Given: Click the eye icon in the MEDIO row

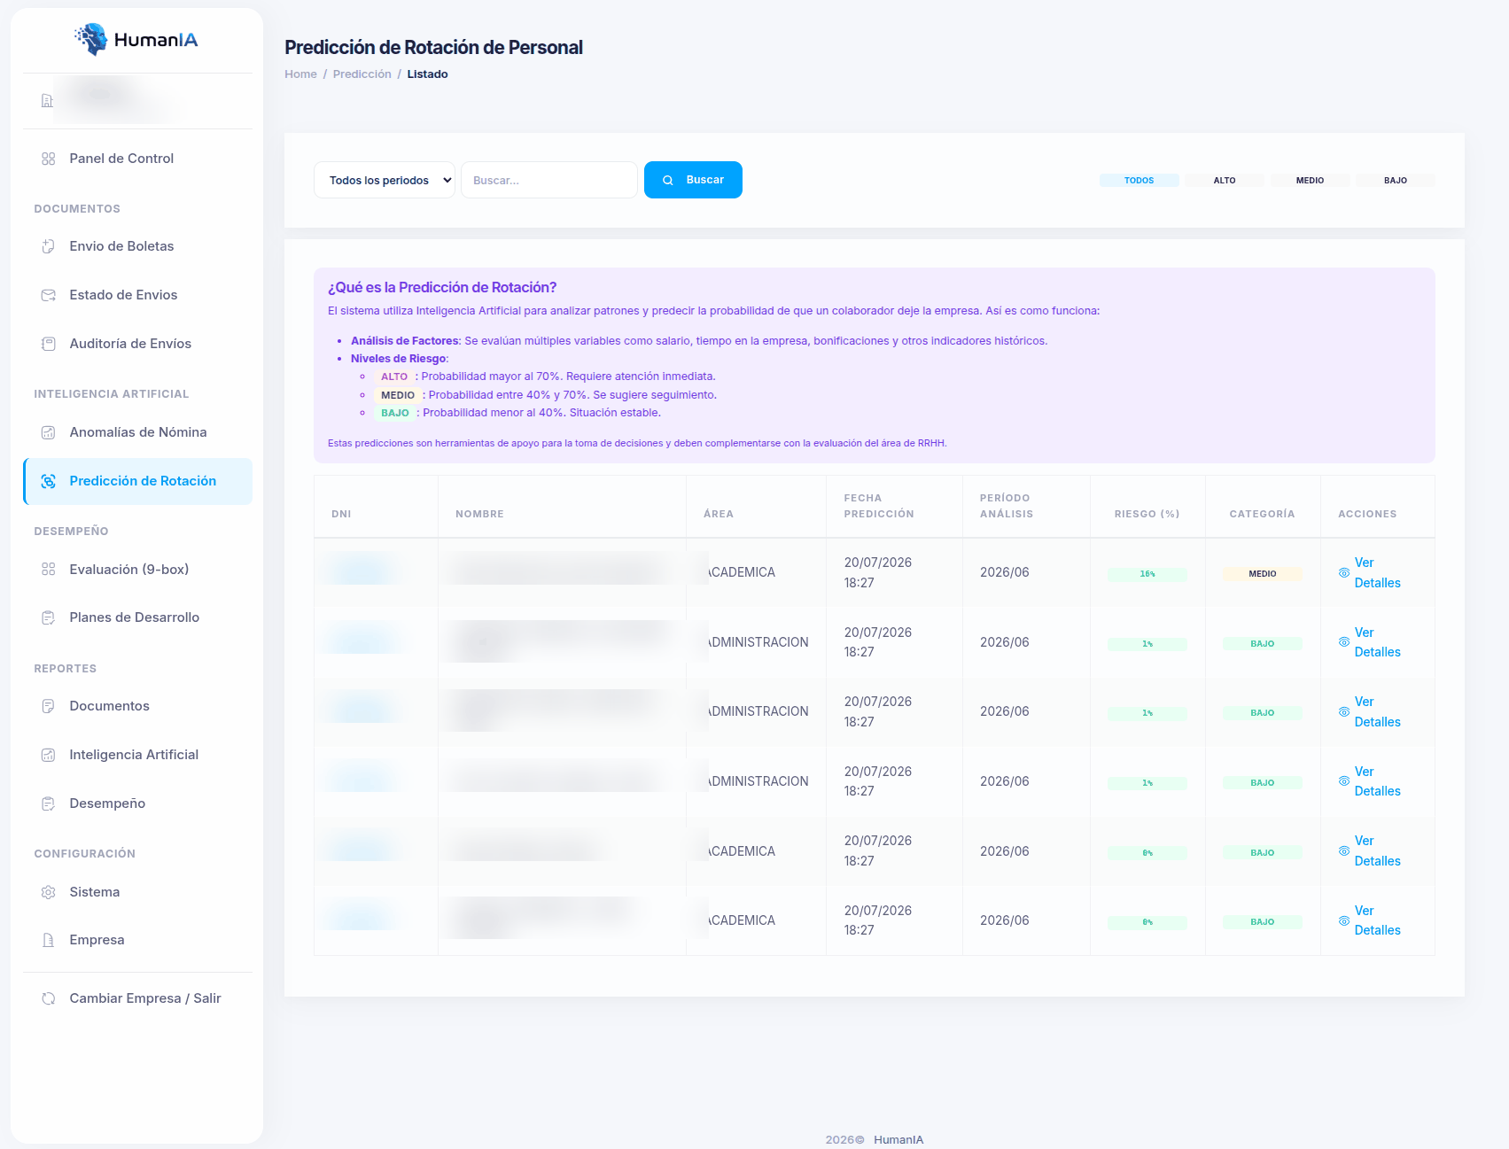Looking at the screenshot, I should [x=1344, y=573].
